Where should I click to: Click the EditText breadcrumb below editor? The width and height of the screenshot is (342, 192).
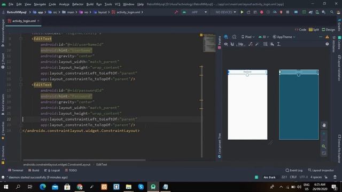click(102, 165)
